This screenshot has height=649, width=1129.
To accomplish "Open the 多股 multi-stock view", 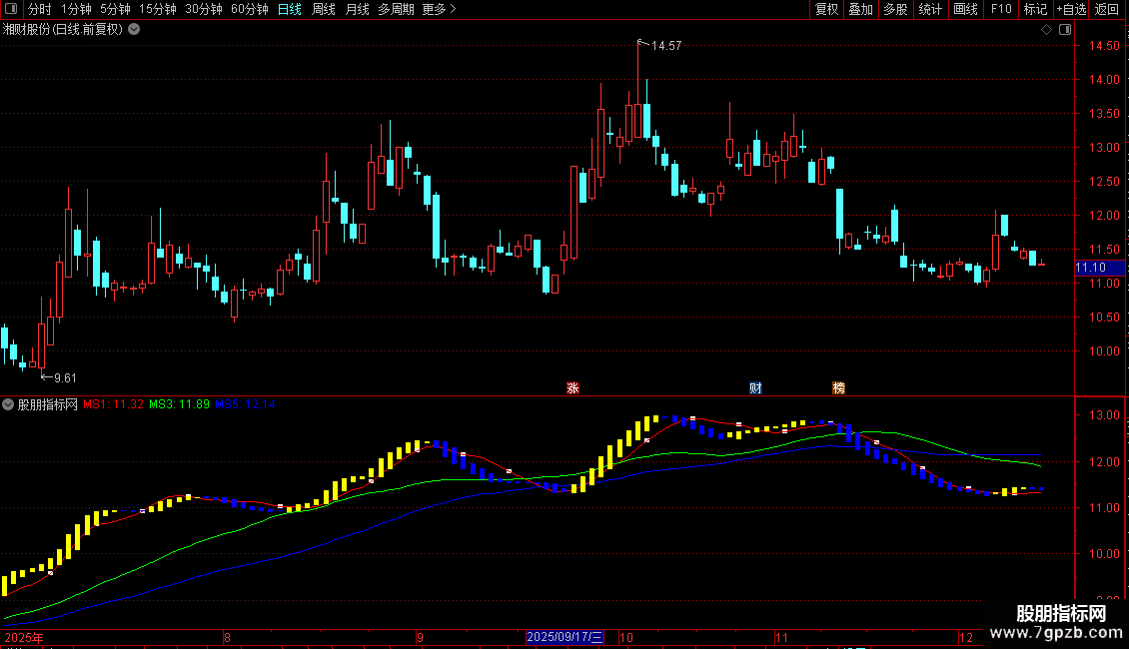I will (895, 9).
